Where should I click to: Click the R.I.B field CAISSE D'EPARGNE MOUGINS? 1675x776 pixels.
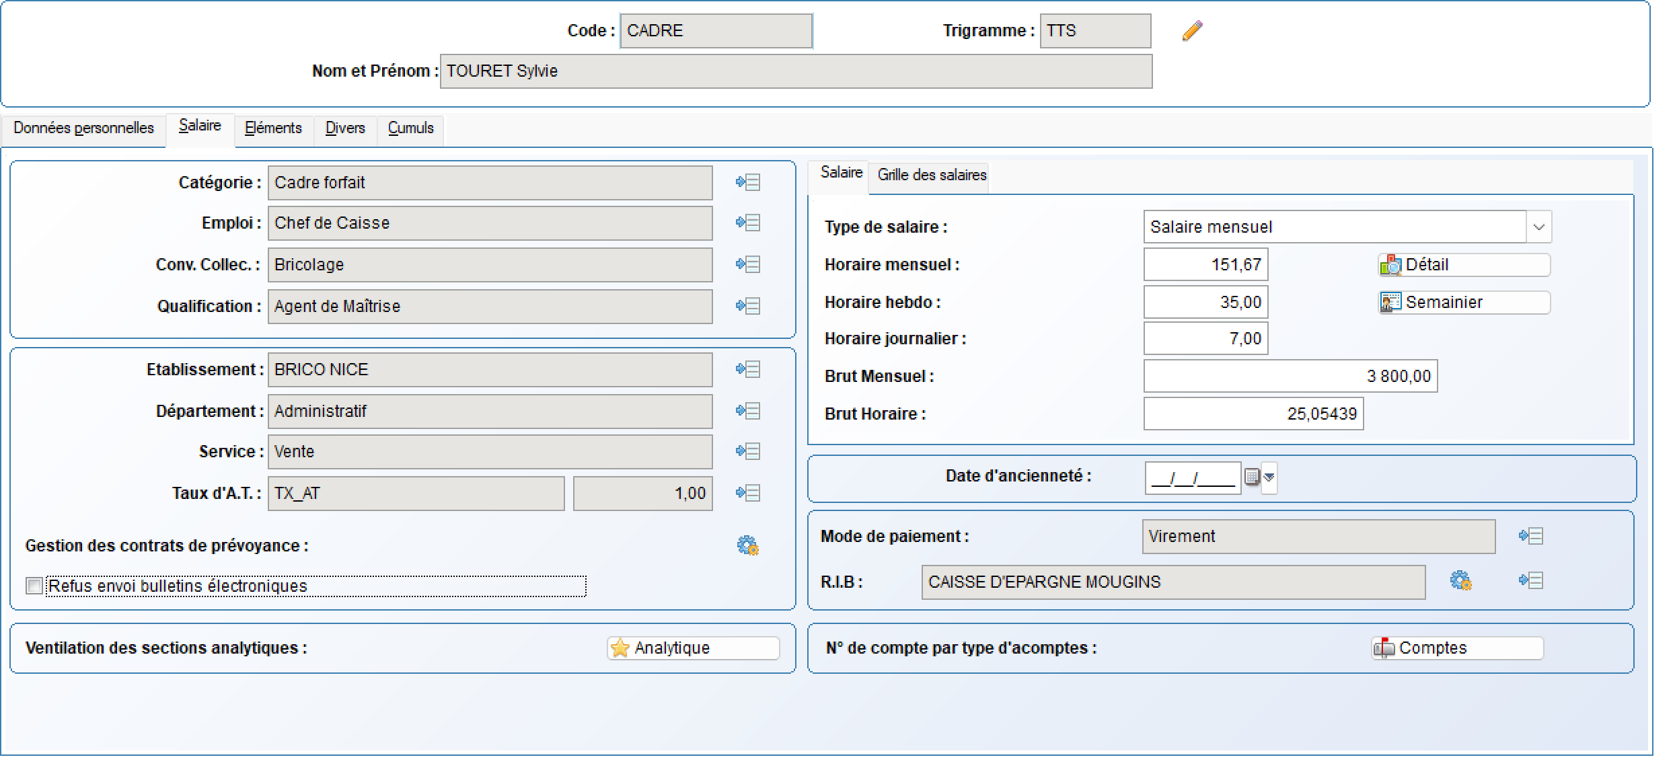click(x=1174, y=582)
